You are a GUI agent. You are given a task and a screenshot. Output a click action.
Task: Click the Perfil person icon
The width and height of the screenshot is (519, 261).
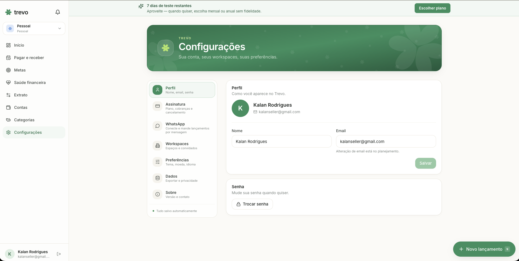tap(157, 90)
